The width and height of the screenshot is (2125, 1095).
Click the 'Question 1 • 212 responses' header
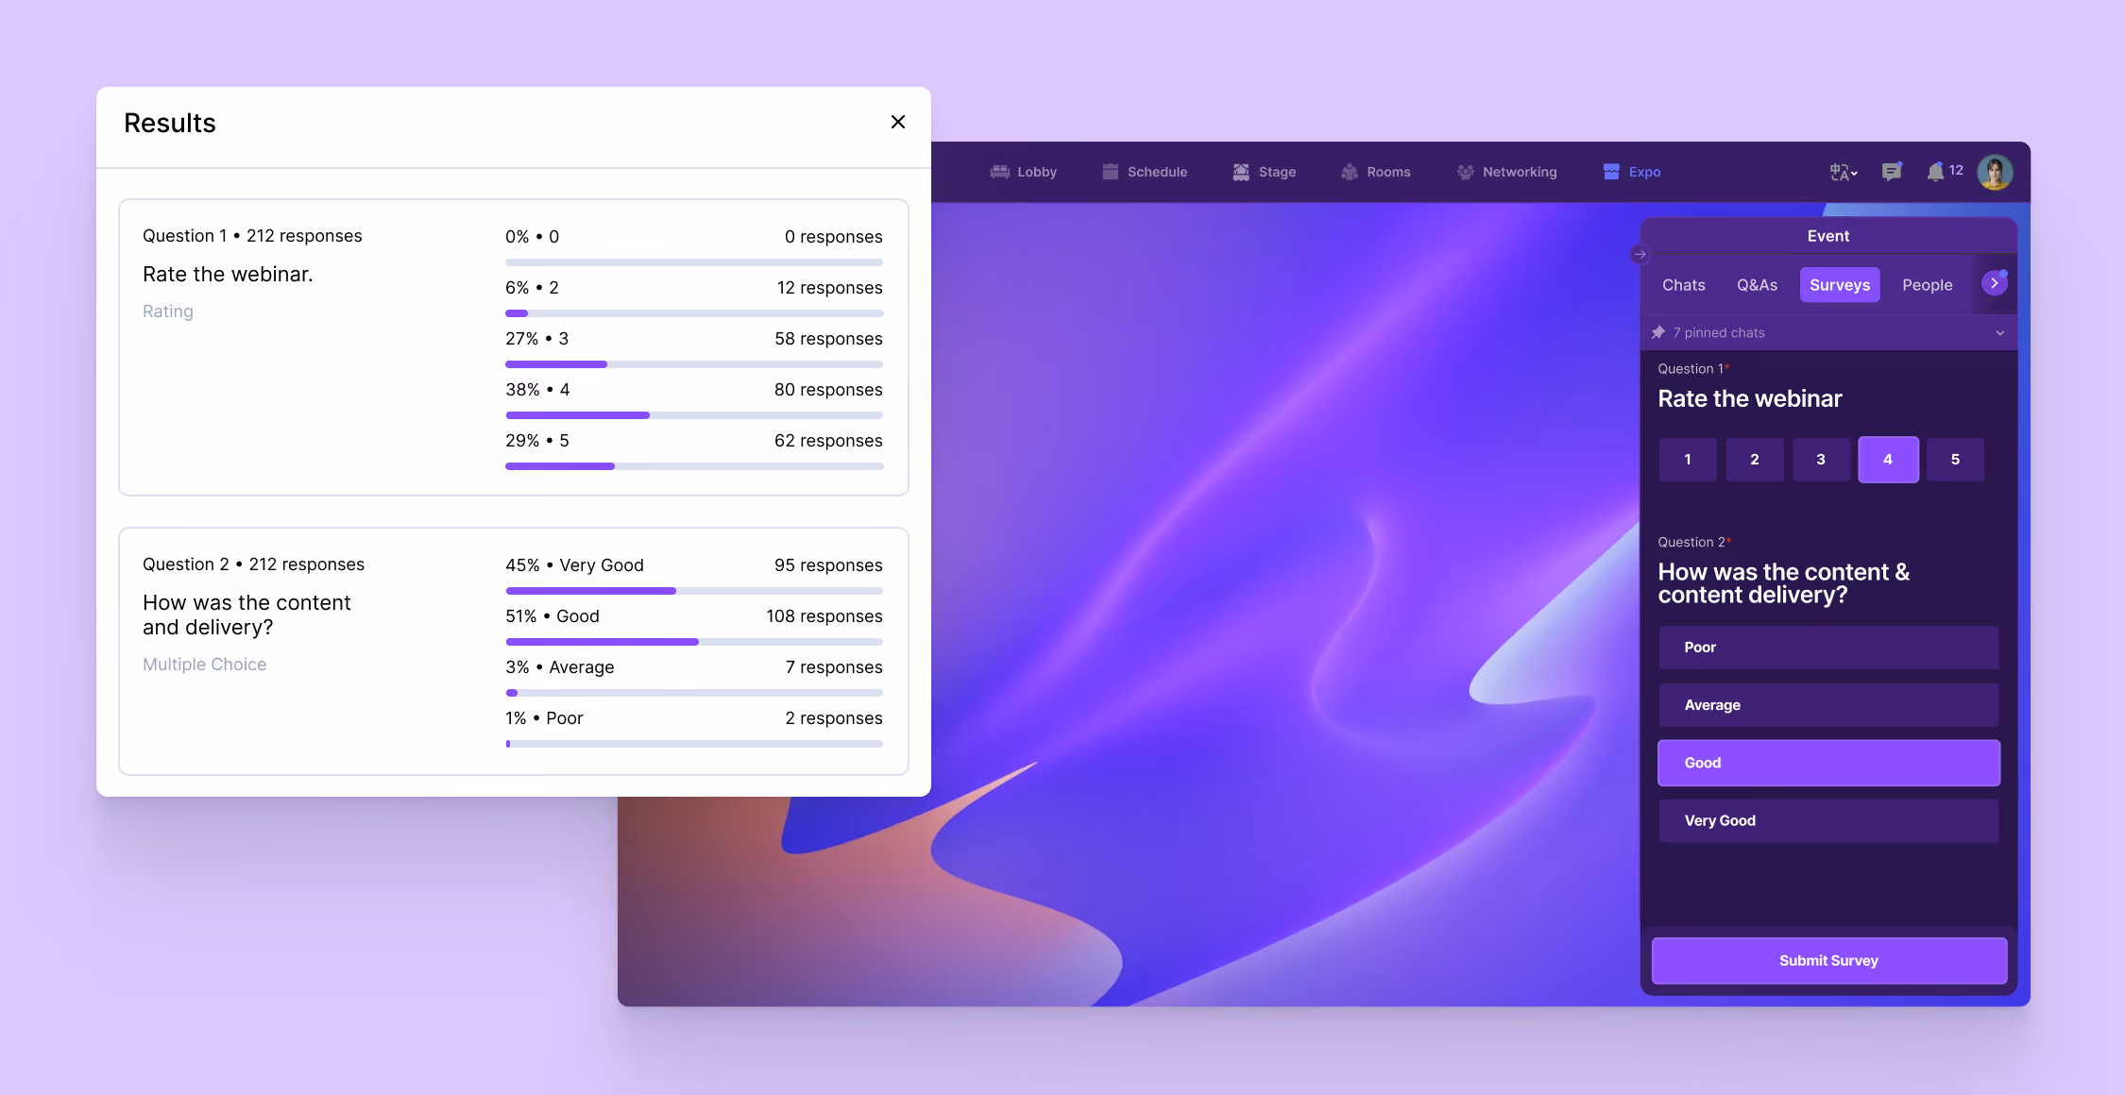(x=252, y=236)
